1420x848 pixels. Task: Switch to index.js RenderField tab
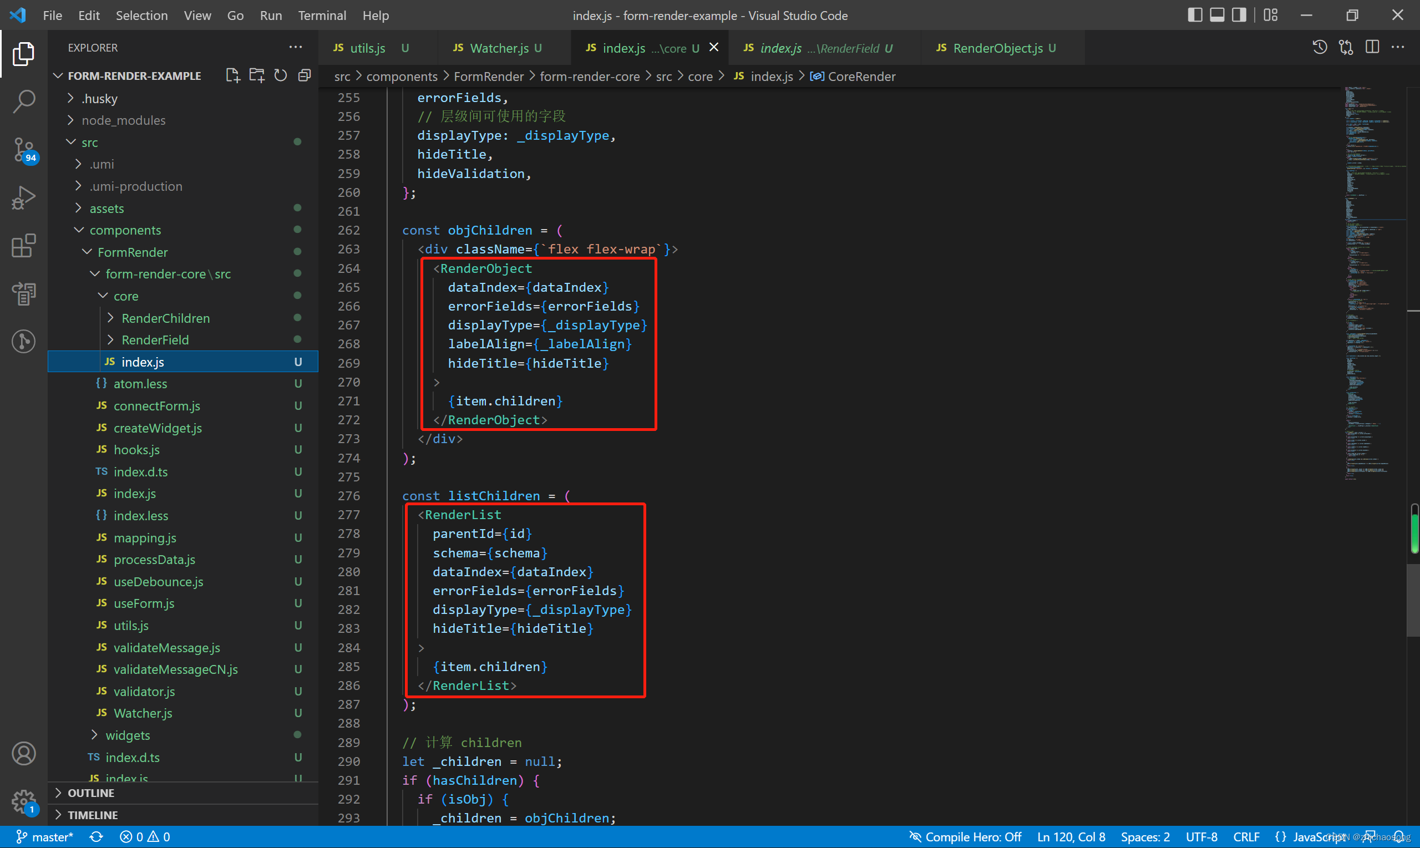[825, 48]
